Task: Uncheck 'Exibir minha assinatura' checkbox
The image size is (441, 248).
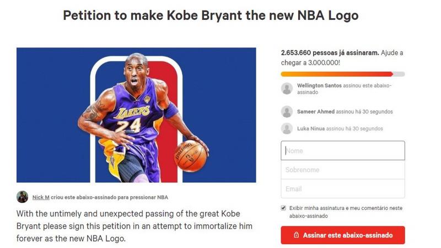Action: (283, 208)
